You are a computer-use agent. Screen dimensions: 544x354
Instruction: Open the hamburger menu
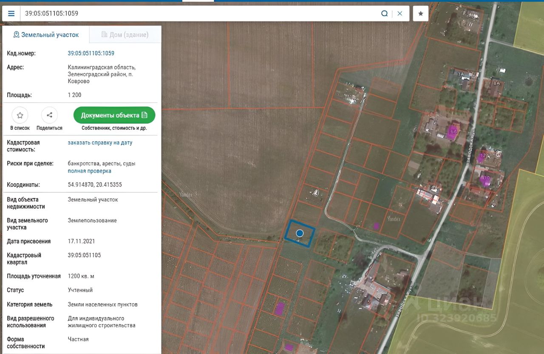click(11, 13)
